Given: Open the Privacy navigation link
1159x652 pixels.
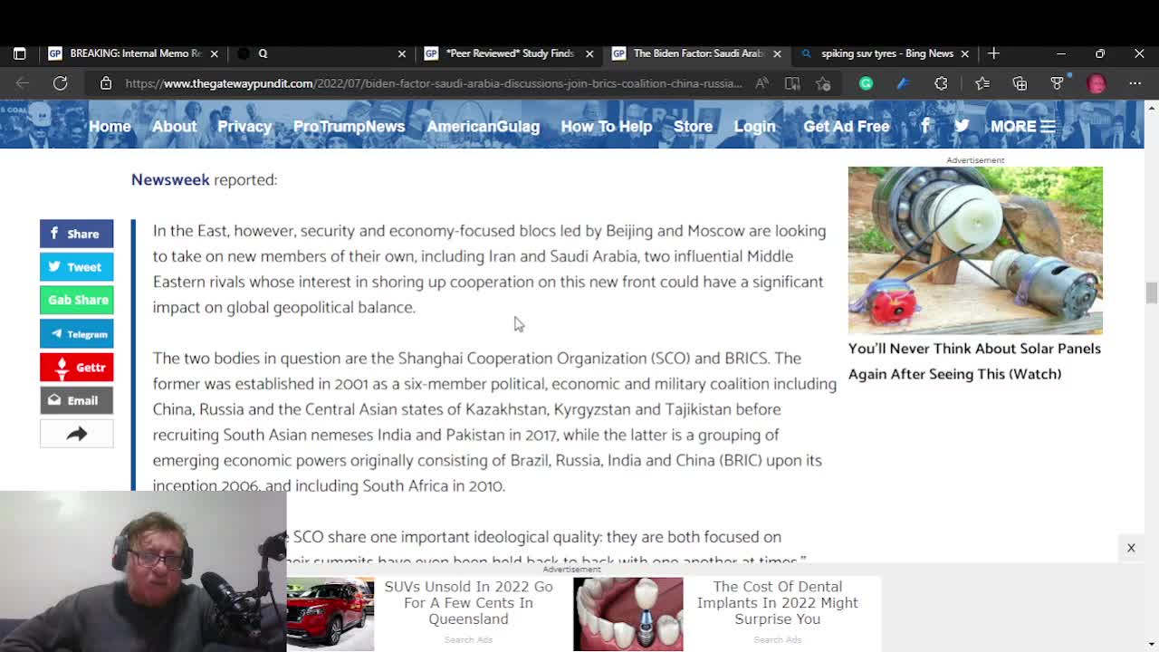Looking at the screenshot, I should coord(244,126).
